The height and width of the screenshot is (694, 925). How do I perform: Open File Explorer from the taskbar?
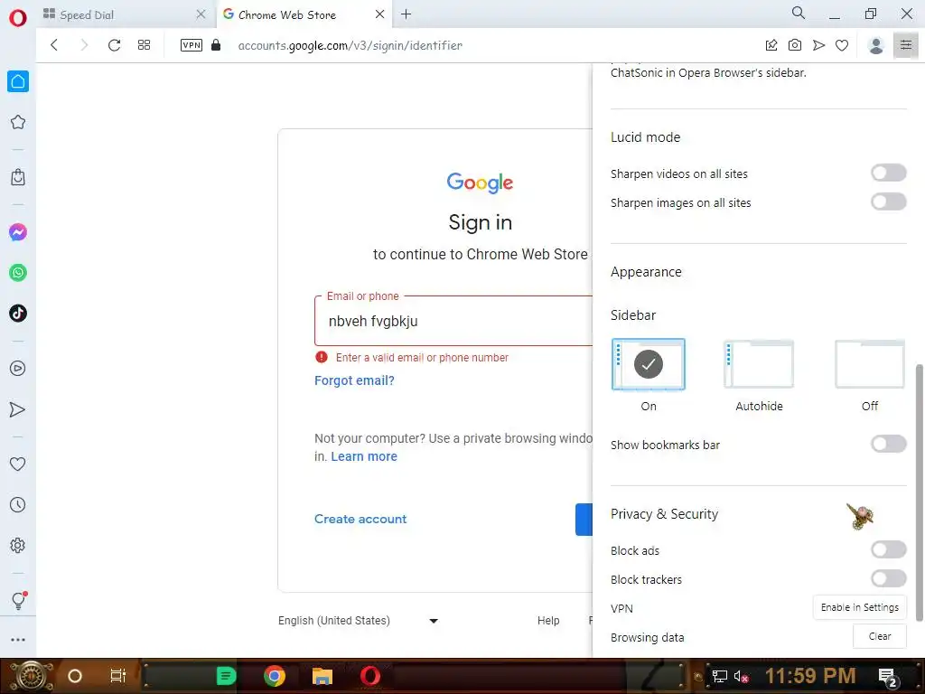pyautogui.click(x=322, y=676)
